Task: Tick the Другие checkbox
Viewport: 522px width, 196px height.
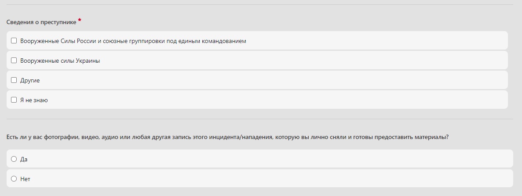Action: (14, 80)
